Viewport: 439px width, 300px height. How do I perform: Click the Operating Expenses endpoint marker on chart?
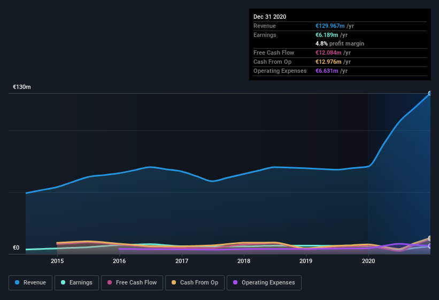tap(430, 246)
